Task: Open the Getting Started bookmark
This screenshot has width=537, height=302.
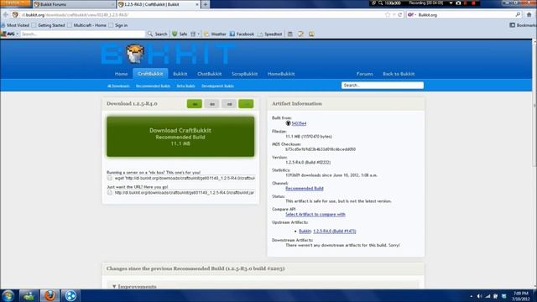Action: (x=49, y=25)
